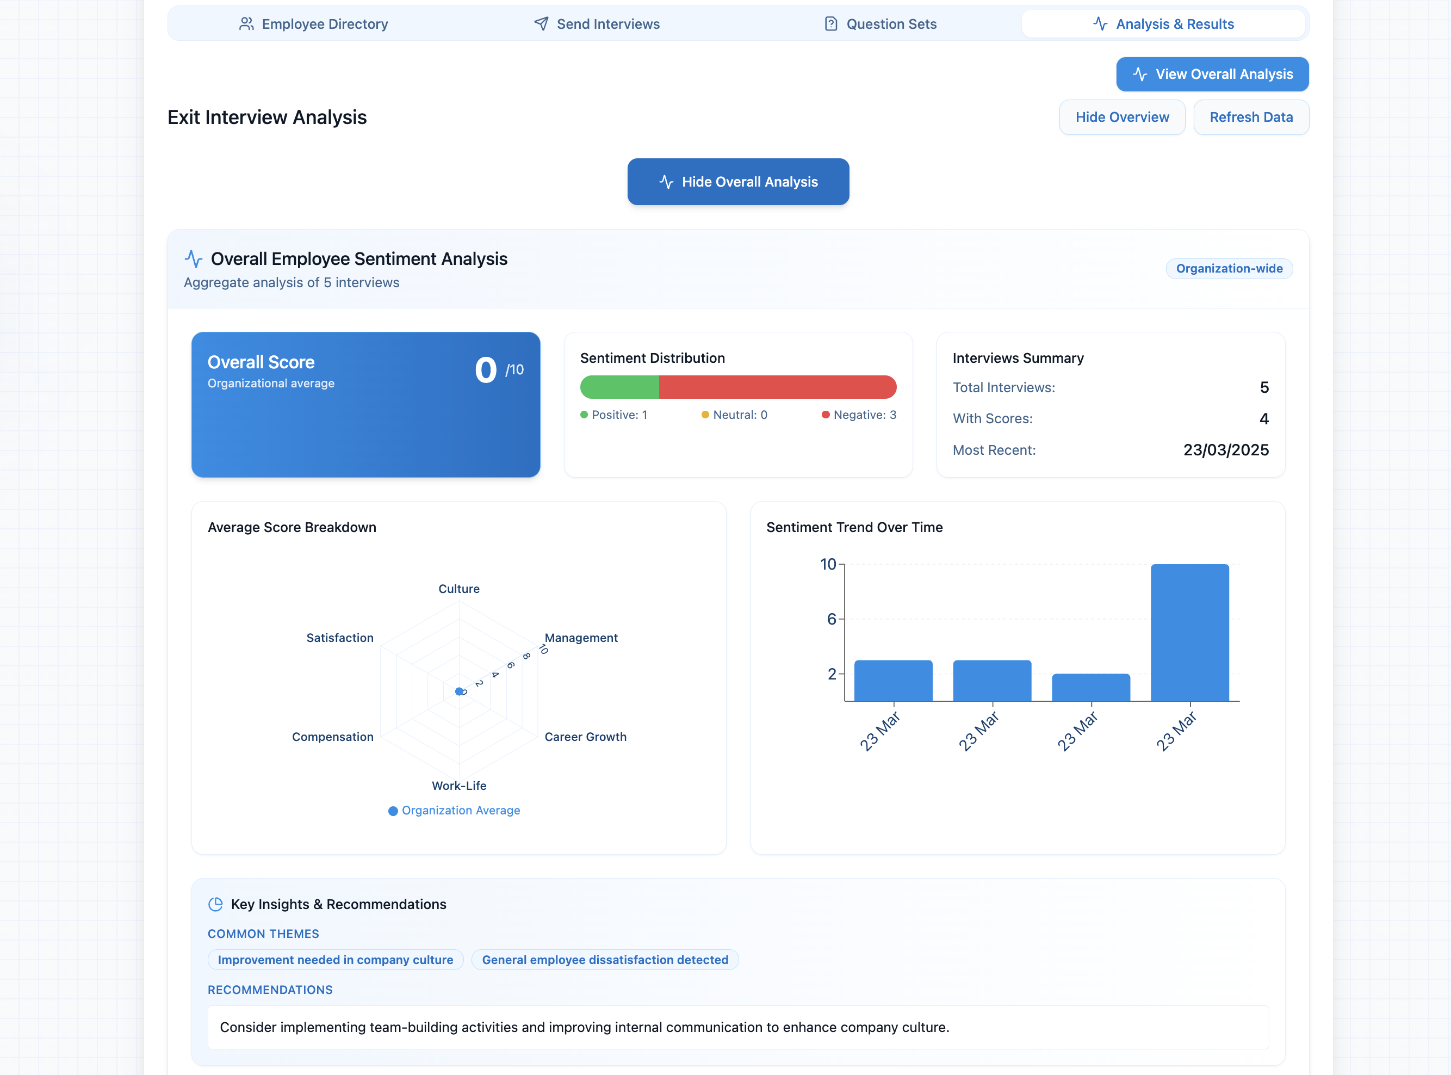Click the Total Interviews label
Viewport: 1451px width, 1075px height.
click(1003, 388)
